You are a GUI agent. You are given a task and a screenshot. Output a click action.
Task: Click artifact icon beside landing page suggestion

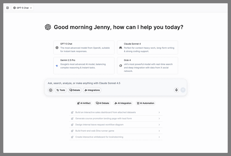72,119
